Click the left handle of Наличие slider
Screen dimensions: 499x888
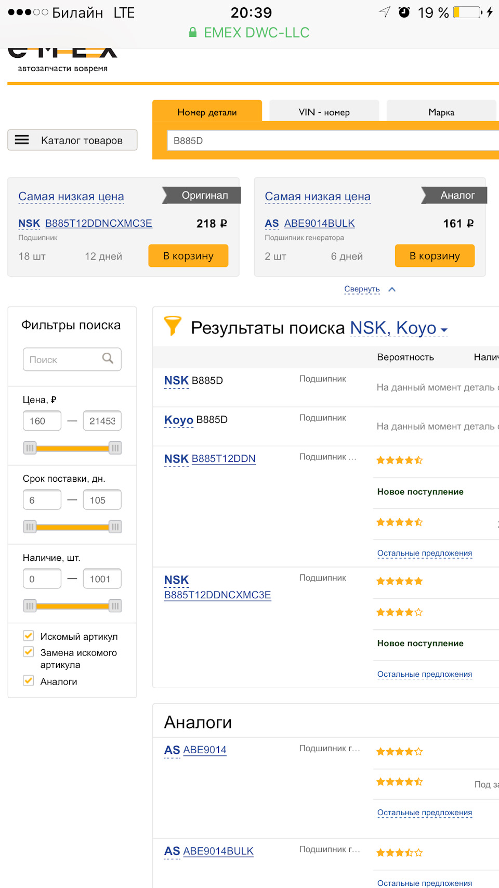[x=30, y=606]
